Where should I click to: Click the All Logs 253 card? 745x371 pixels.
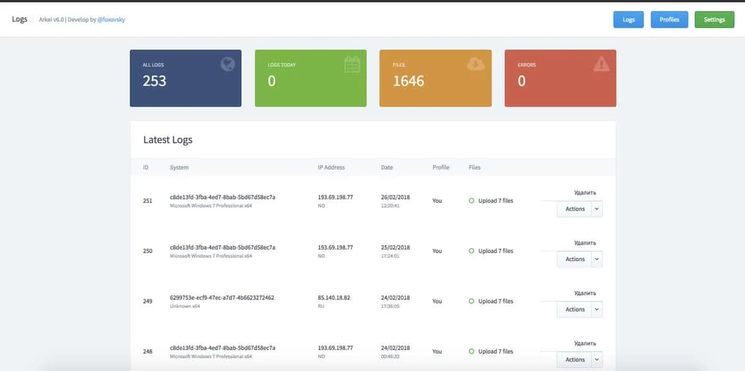pyautogui.click(x=186, y=78)
